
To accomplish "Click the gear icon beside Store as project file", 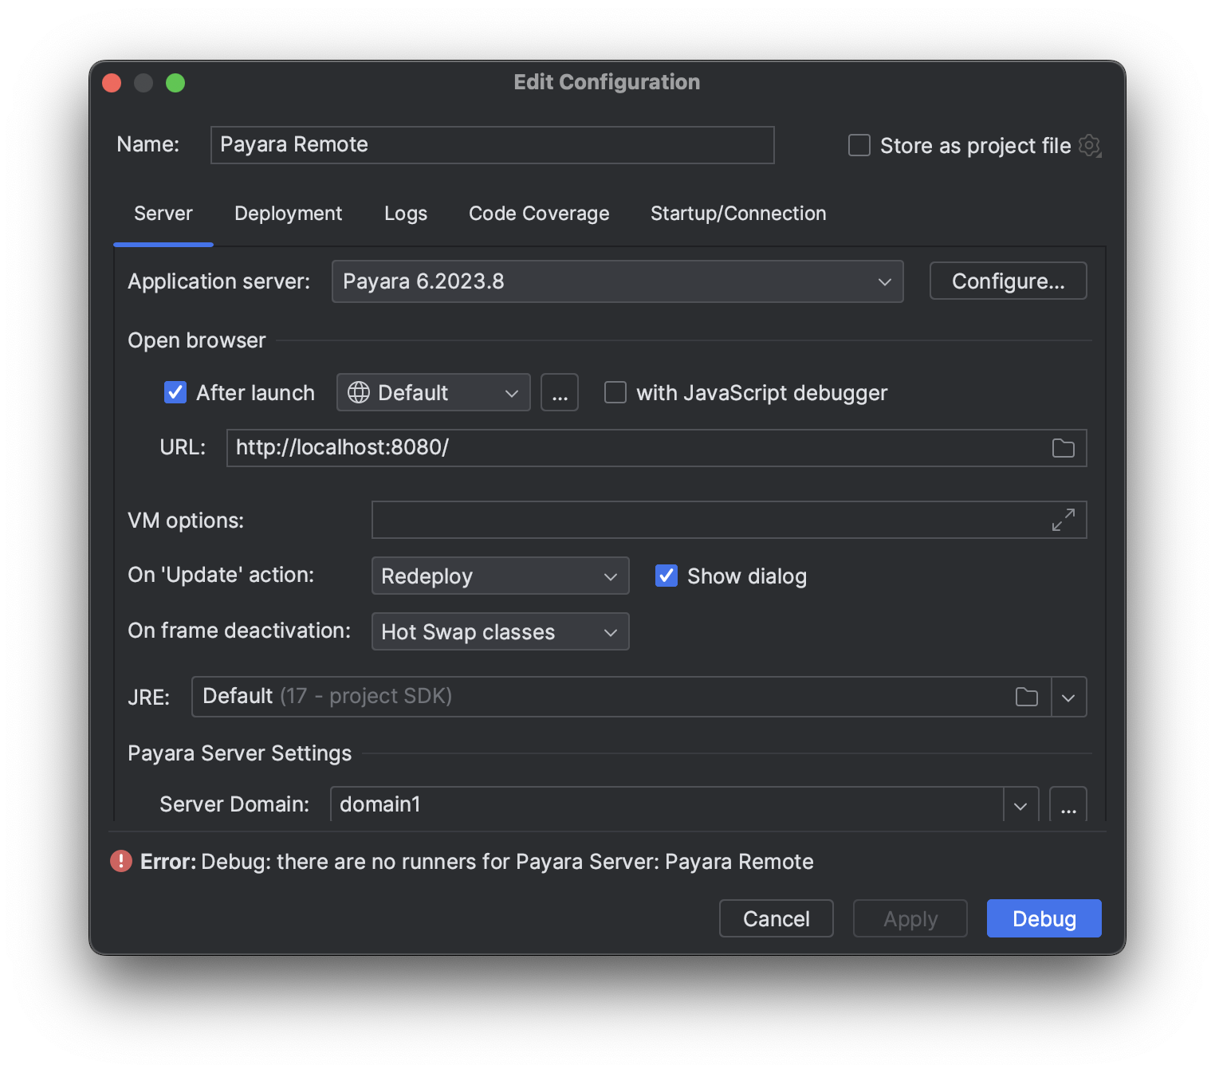I will point(1089,146).
